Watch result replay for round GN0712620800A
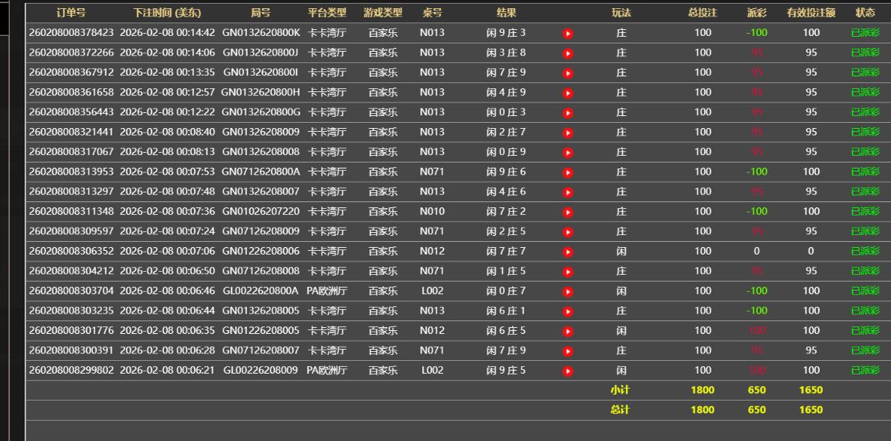 coord(568,172)
